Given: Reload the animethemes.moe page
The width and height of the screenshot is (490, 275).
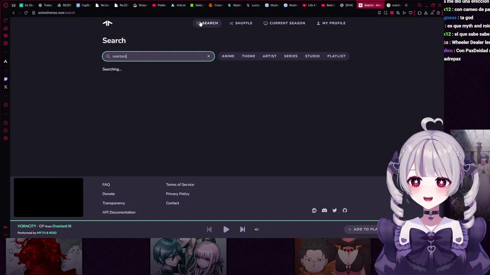Looking at the screenshot, I should 26,13.
